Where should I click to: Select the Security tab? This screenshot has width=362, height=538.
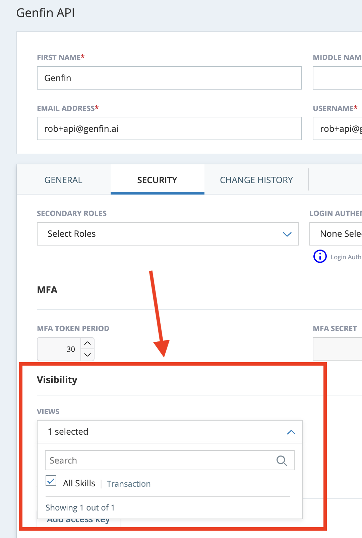pyautogui.click(x=157, y=180)
